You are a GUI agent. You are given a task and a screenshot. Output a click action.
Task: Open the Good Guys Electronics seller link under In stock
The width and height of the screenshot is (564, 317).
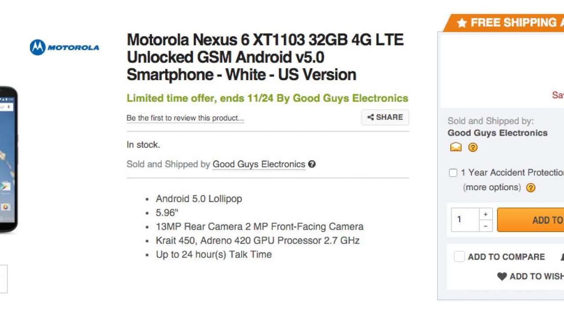259,164
